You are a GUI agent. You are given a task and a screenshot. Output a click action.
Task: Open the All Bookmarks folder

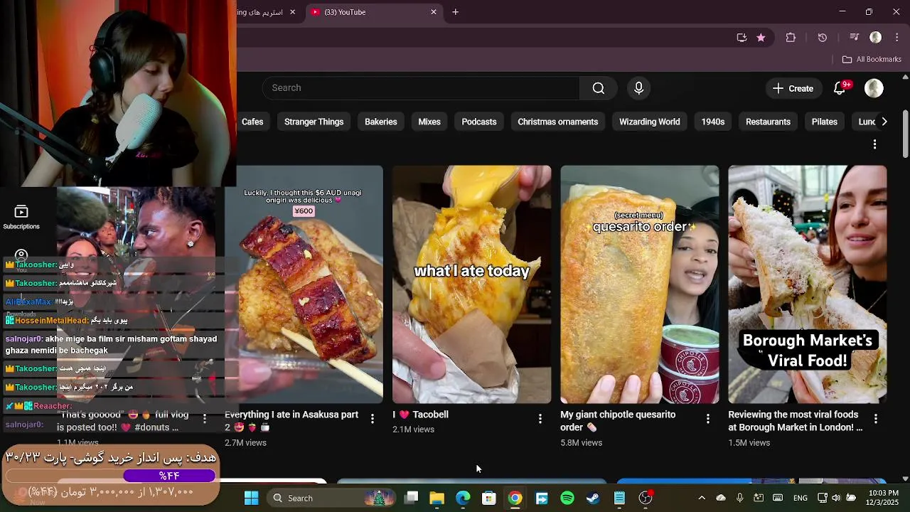pyautogui.click(x=872, y=60)
